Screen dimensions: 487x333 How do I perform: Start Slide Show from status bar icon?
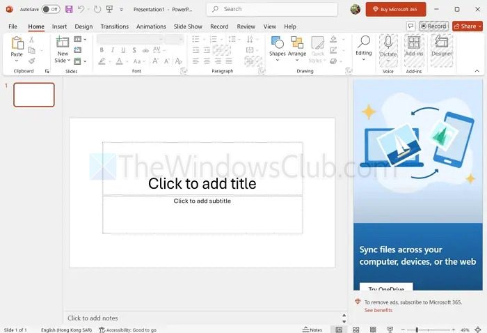390,330
